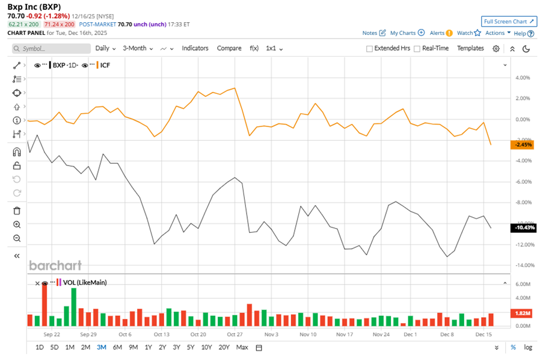543x358 pixels.
Task: Enable the Real-Time checkbox
Action: click(x=417, y=49)
